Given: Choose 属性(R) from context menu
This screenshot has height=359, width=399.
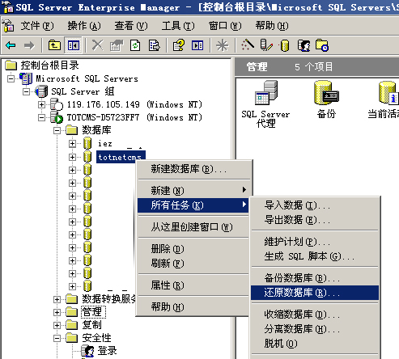Looking at the screenshot, I should (194, 285).
